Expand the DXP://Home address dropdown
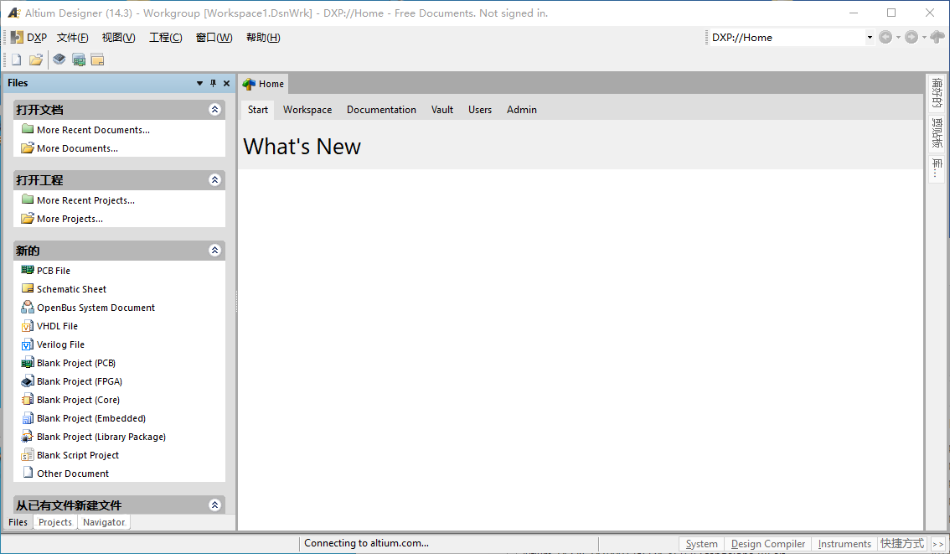Screen dimensions: 950x554 [x=870, y=37]
